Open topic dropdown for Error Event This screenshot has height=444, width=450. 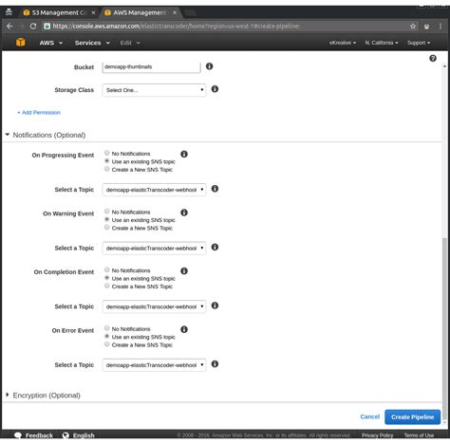tap(154, 365)
